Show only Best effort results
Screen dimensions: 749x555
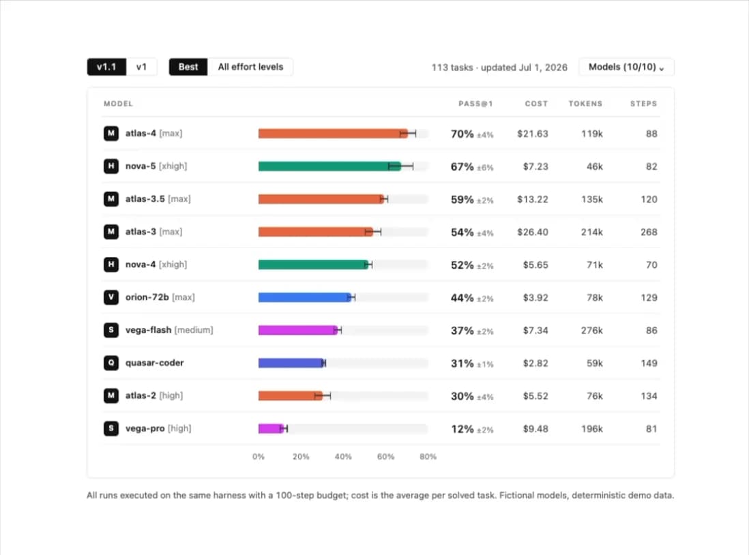(188, 67)
